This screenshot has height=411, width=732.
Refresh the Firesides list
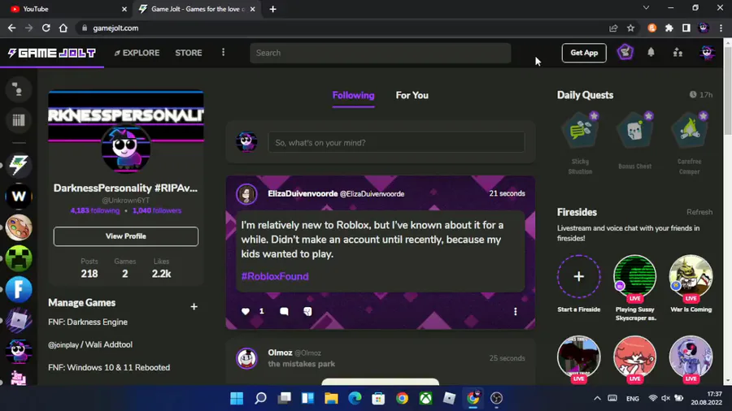tap(699, 212)
